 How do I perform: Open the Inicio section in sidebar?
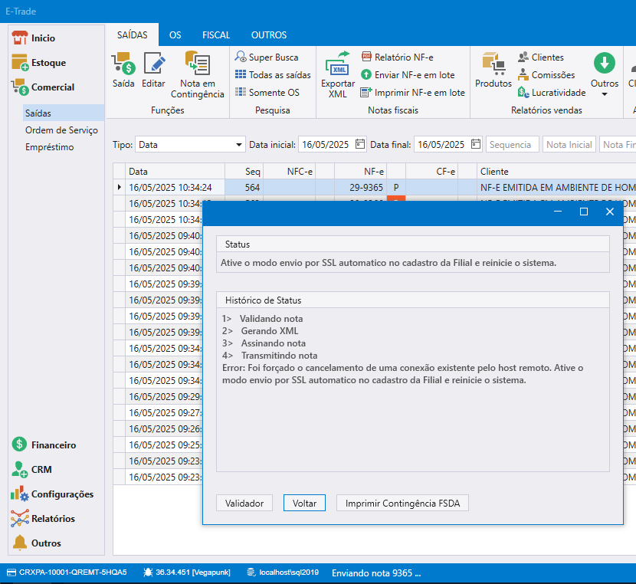(x=33, y=38)
